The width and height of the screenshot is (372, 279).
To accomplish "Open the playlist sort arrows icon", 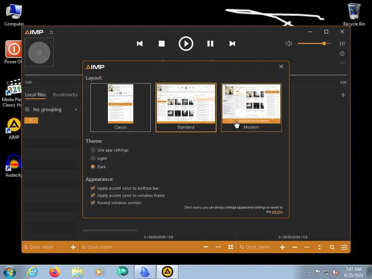I will pyautogui.click(x=319, y=247).
